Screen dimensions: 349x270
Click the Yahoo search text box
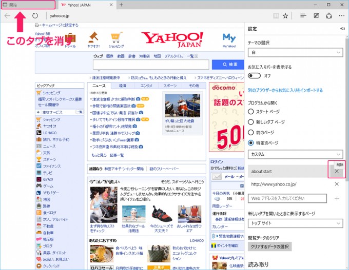[151, 65]
